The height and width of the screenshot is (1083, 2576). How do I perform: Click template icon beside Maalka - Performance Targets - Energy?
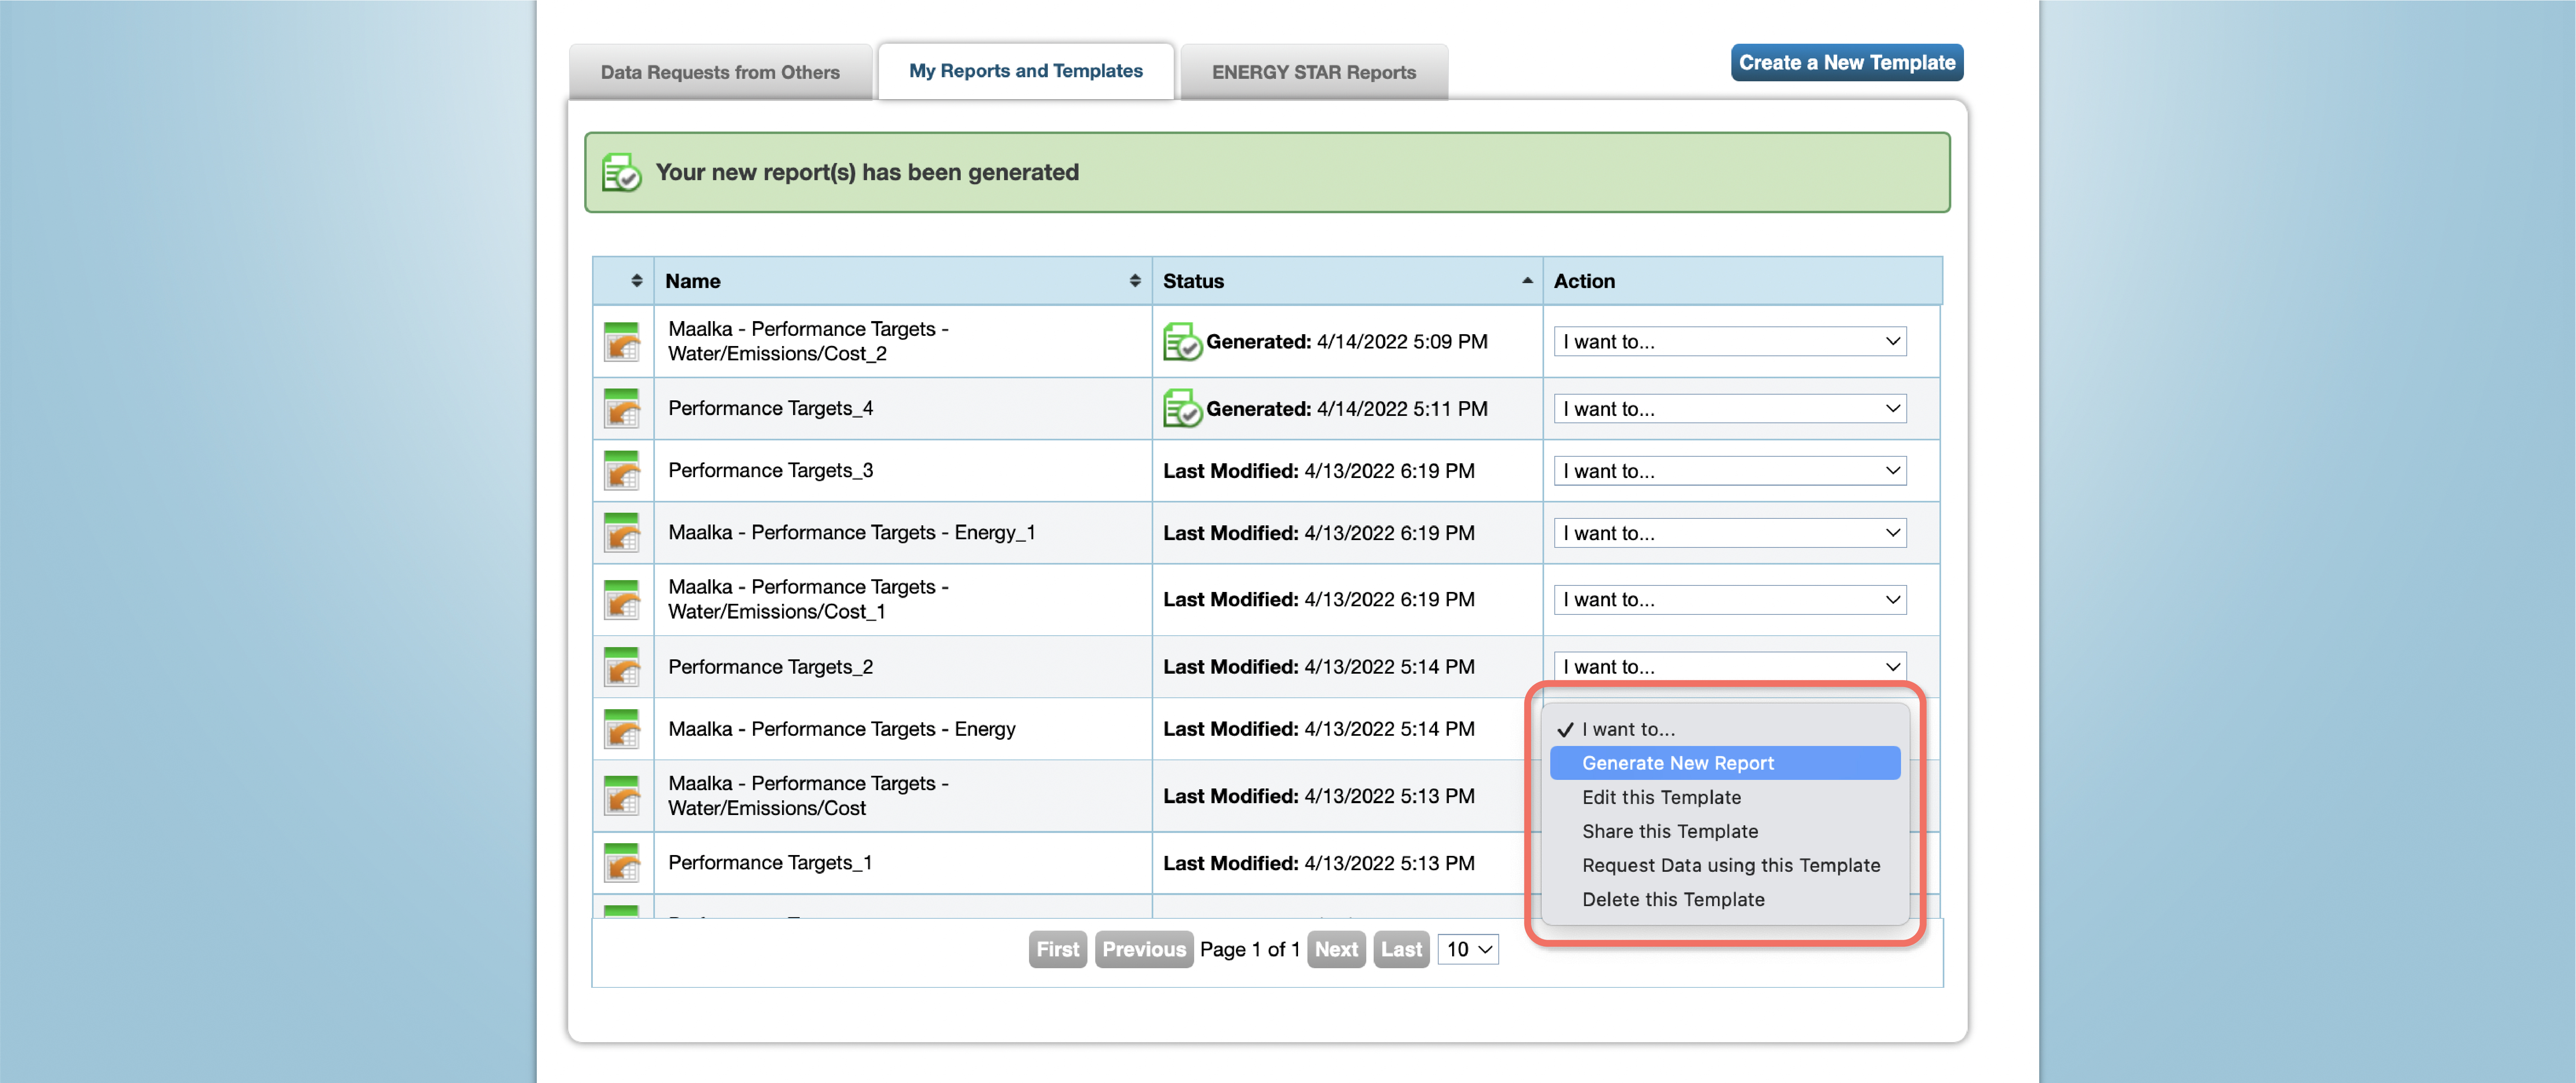(x=622, y=728)
